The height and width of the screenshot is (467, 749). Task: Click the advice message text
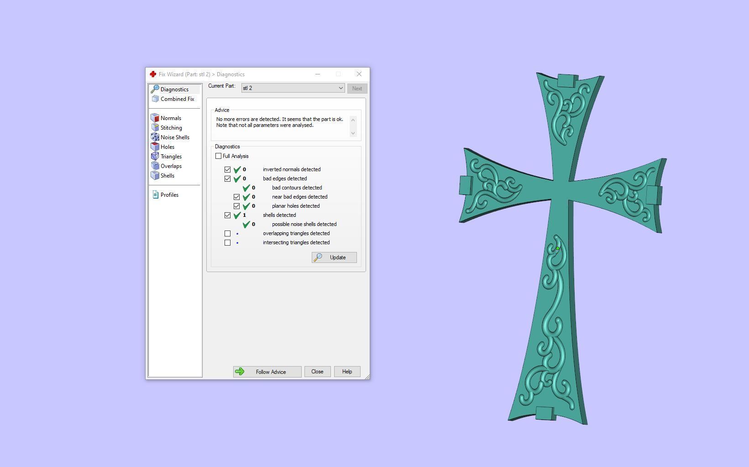(280, 122)
